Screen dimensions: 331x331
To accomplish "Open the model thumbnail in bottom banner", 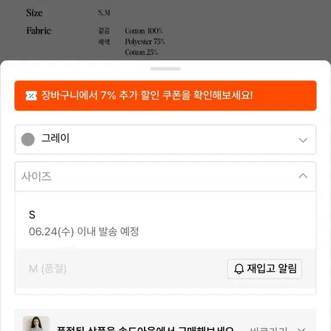I will click(36, 323).
